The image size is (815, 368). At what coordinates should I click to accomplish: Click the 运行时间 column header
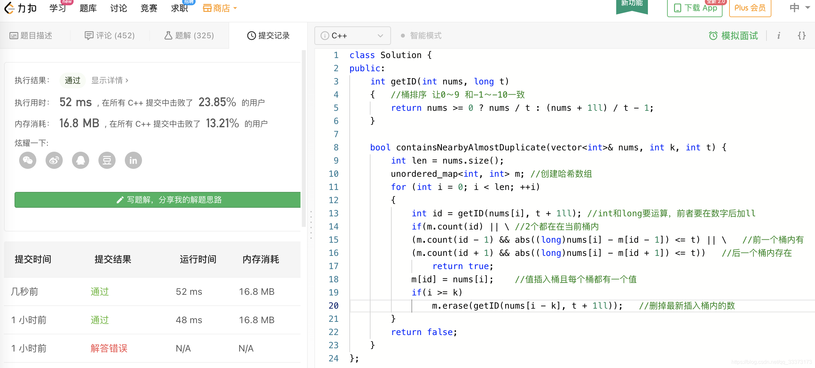pos(198,260)
